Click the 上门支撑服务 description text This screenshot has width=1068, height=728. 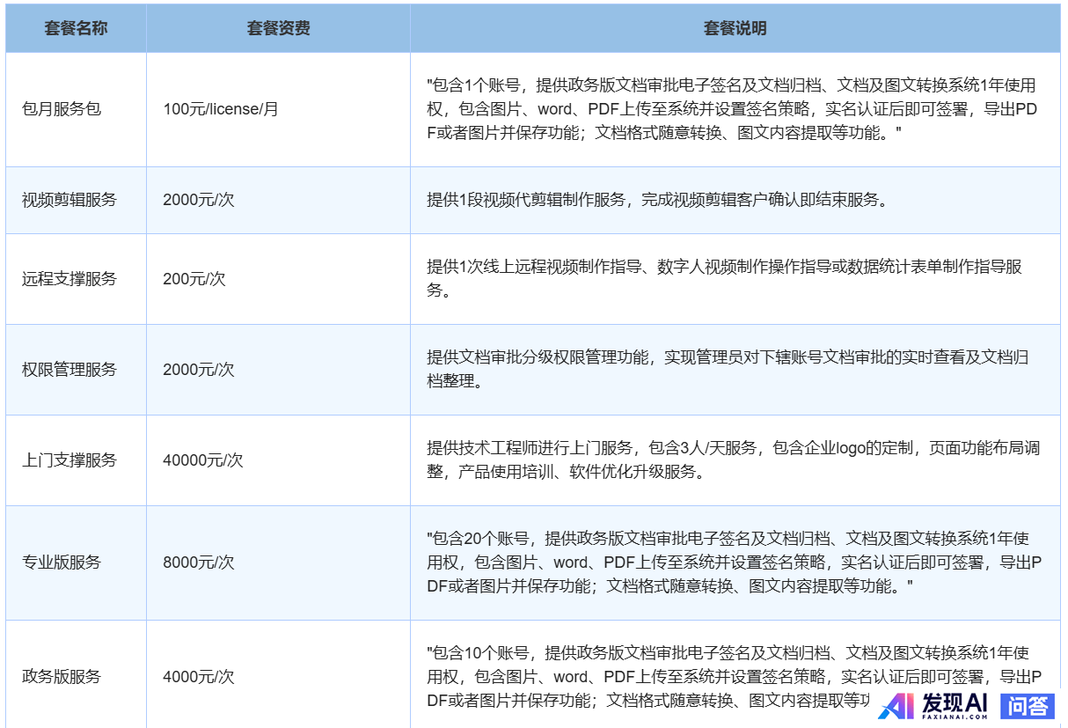point(733,460)
